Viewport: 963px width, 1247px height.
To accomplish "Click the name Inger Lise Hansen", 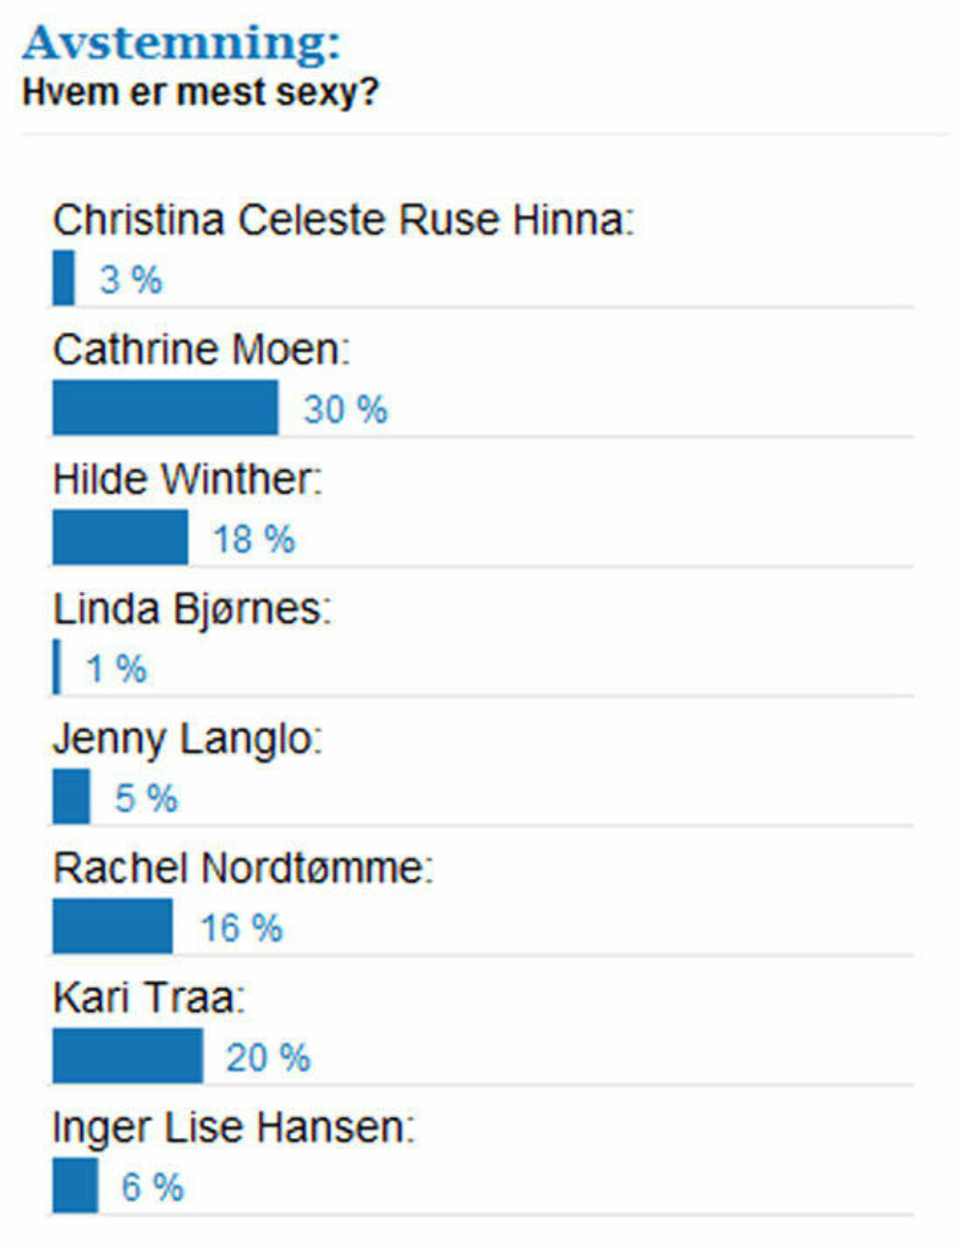I will tap(233, 1128).
